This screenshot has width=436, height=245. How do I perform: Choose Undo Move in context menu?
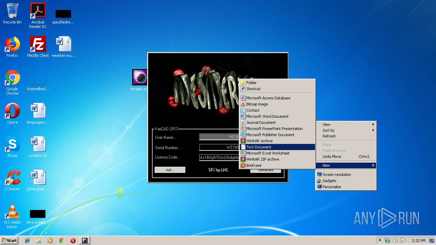point(346,157)
